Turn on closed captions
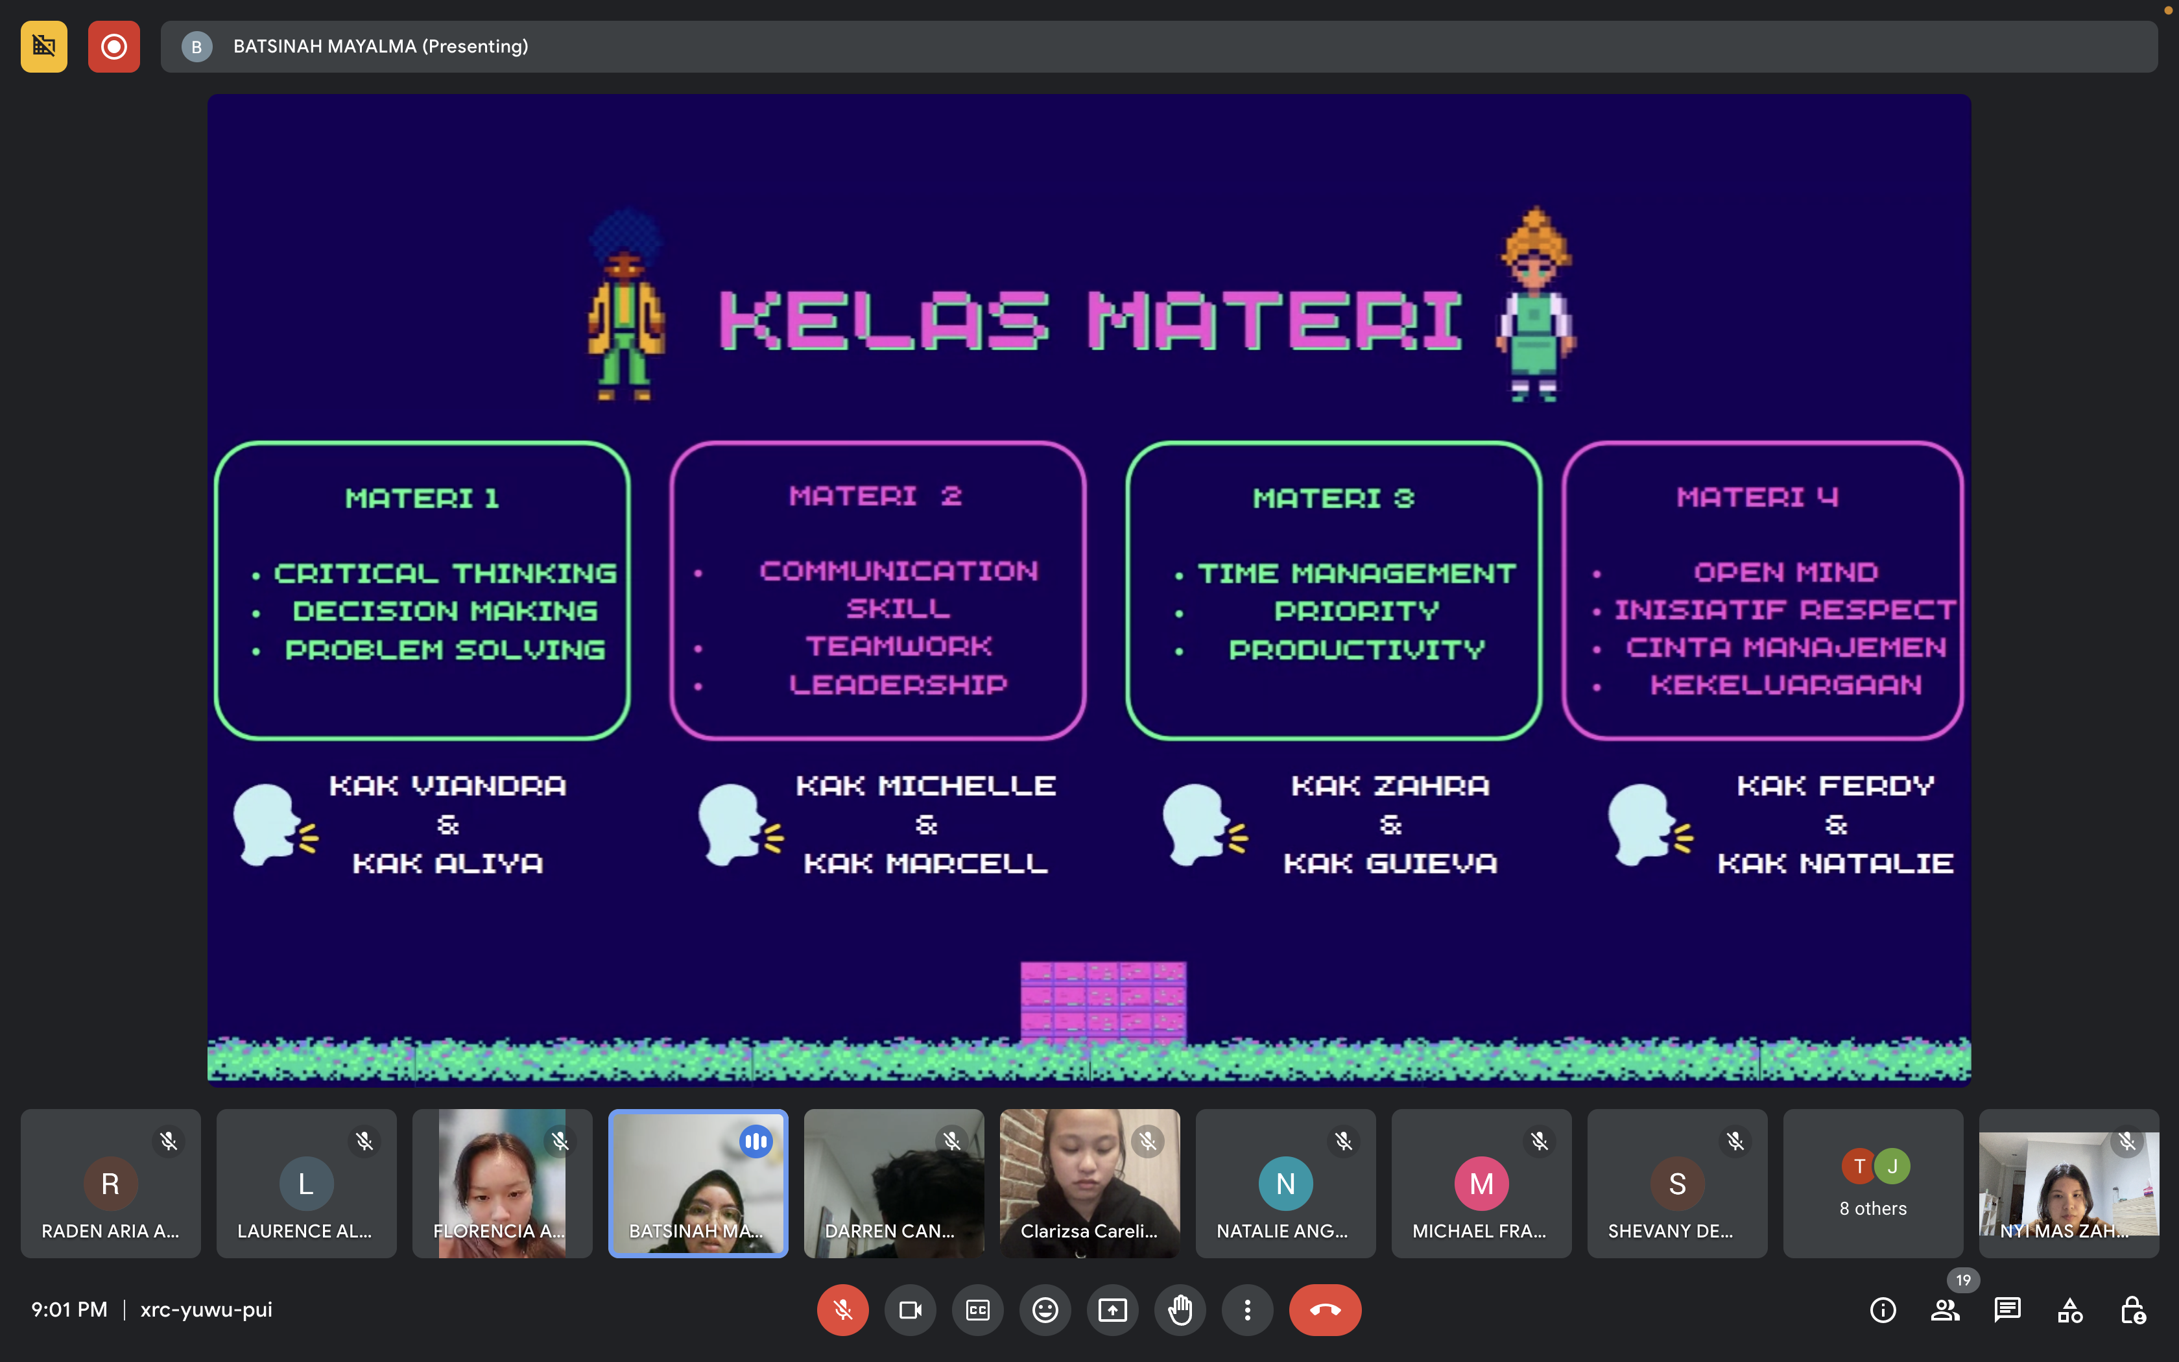The width and height of the screenshot is (2179, 1362). (977, 1309)
